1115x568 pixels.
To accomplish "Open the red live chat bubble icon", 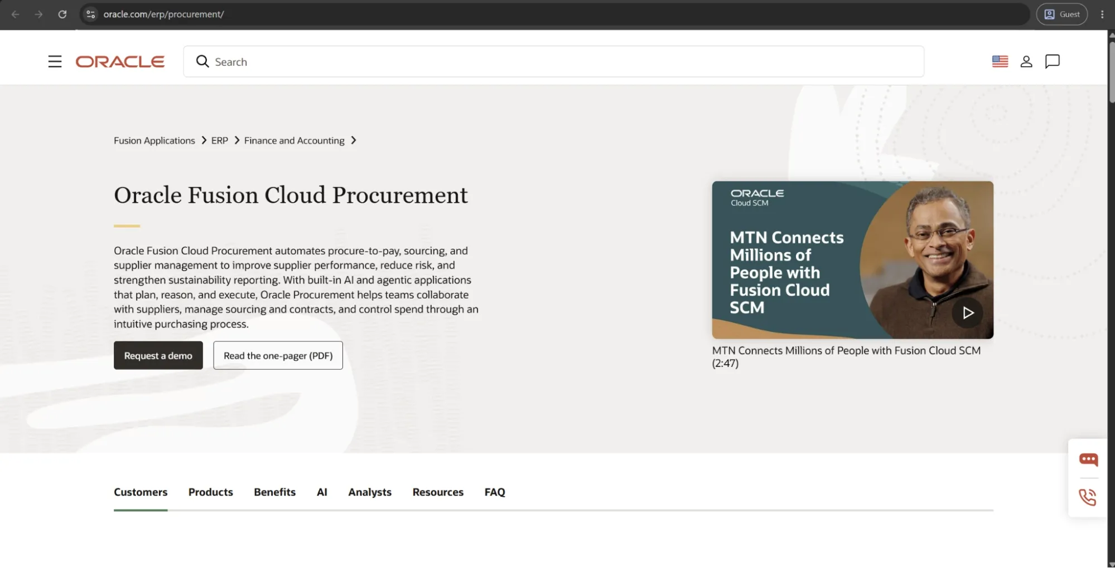I will 1088,459.
